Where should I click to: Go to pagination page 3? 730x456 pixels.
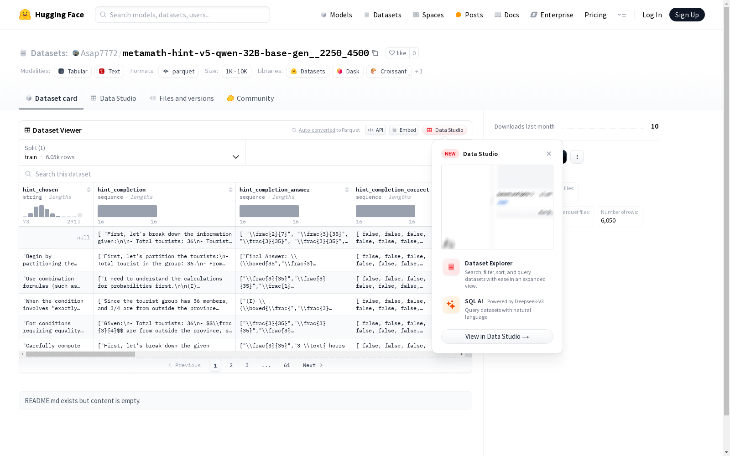(247, 365)
